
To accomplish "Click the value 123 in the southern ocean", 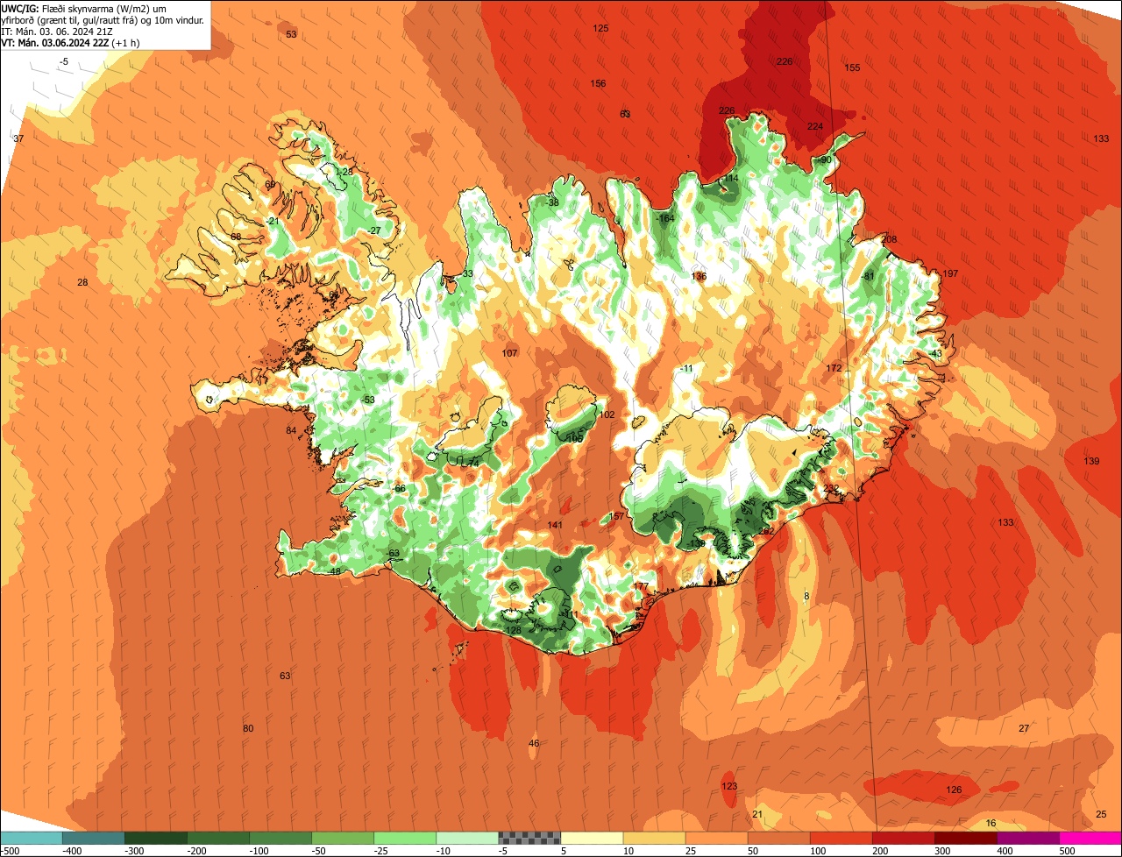I will click(729, 786).
